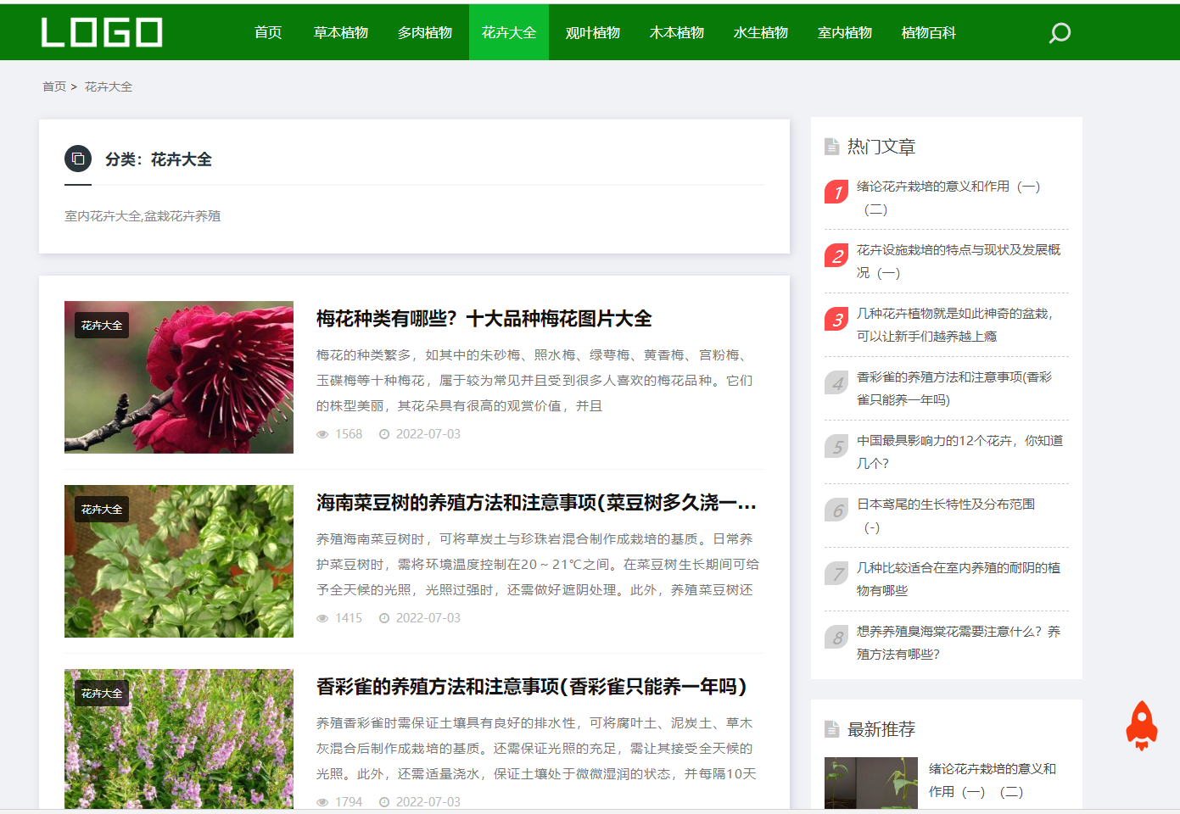
Task: Click the 花卉大全 breadcrumb link
Action: tap(109, 86)
